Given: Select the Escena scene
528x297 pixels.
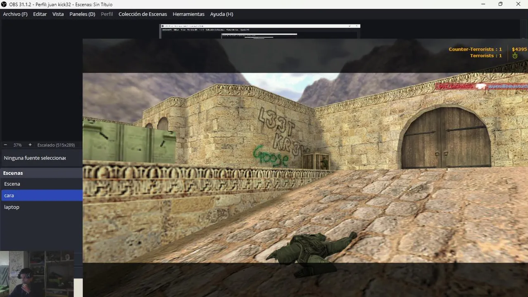Looking at the screenshot, I should [x=41, y=184].
